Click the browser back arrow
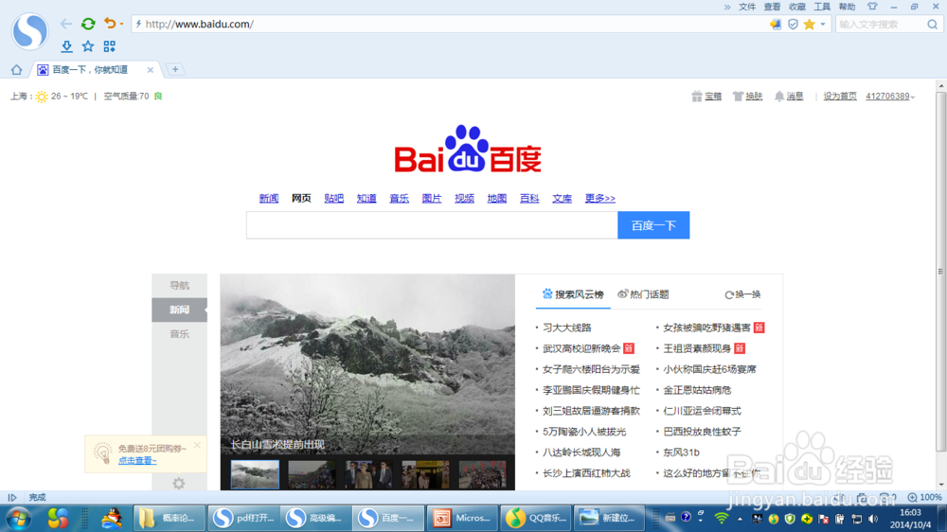The image size is (947, 532). (x=66, y=25)
